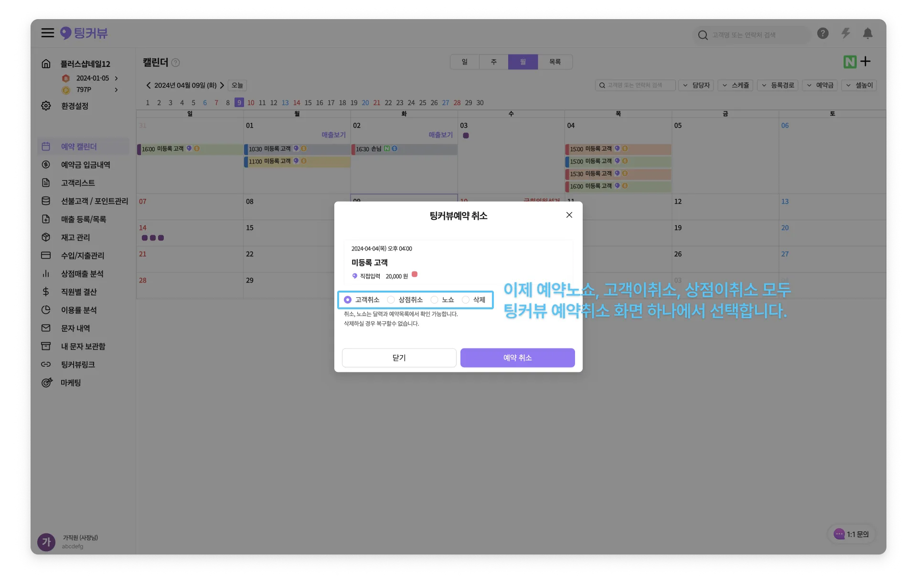917x576 pixels.
Task: Open the 1:1 문의 chat bubble
Action: [x=852, y=534]
